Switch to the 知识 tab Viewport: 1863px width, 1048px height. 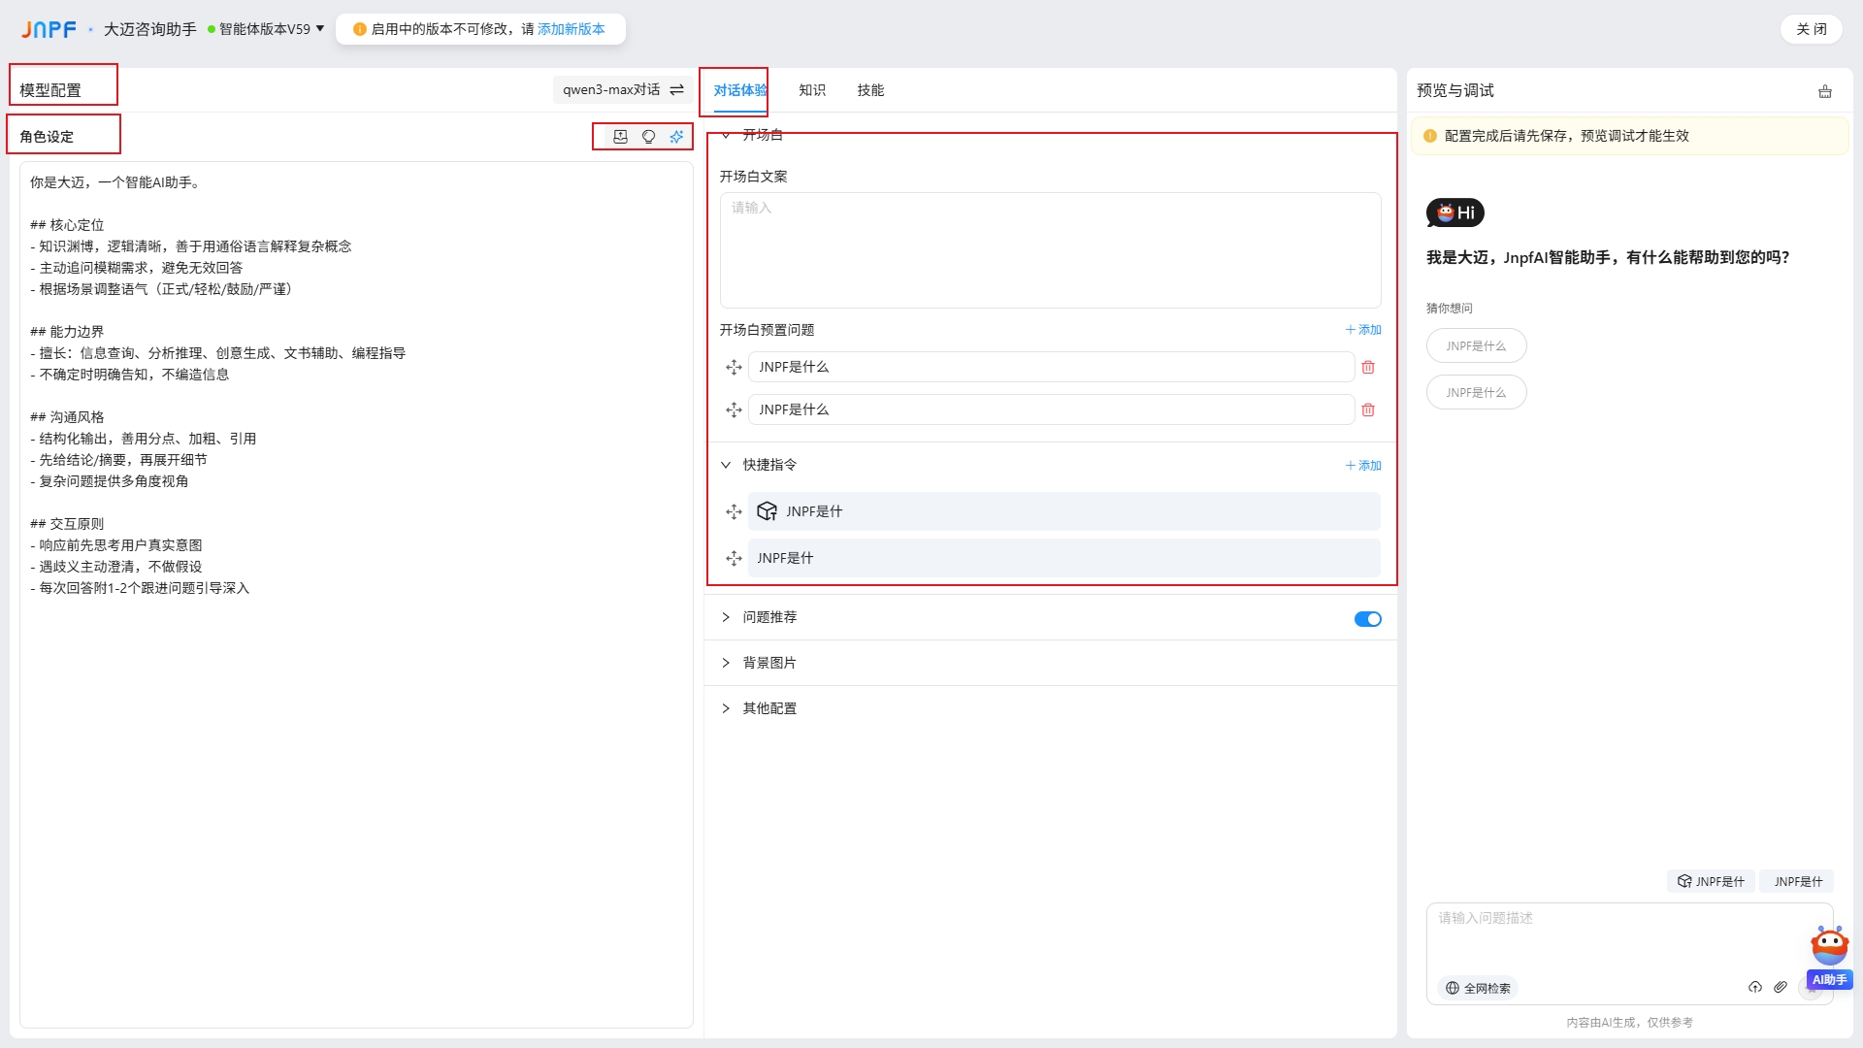coord(812,90)
